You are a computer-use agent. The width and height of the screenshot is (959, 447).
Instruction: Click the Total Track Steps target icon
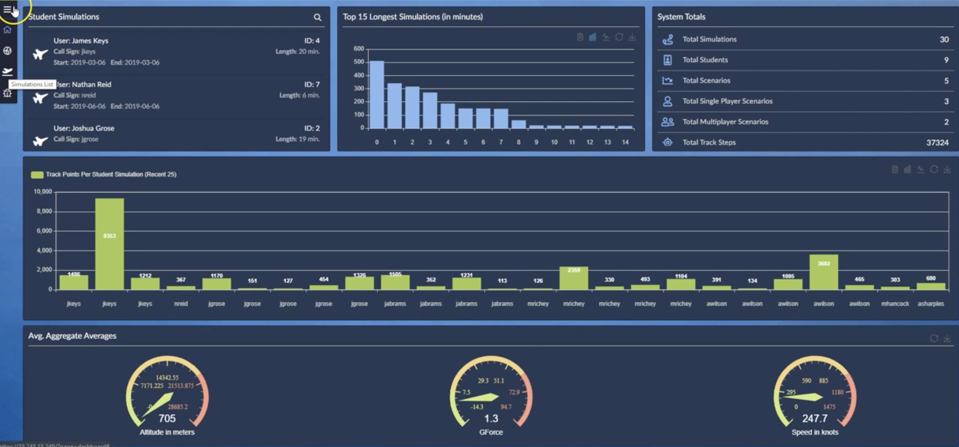pyautogui.click(x=668, y=142)
